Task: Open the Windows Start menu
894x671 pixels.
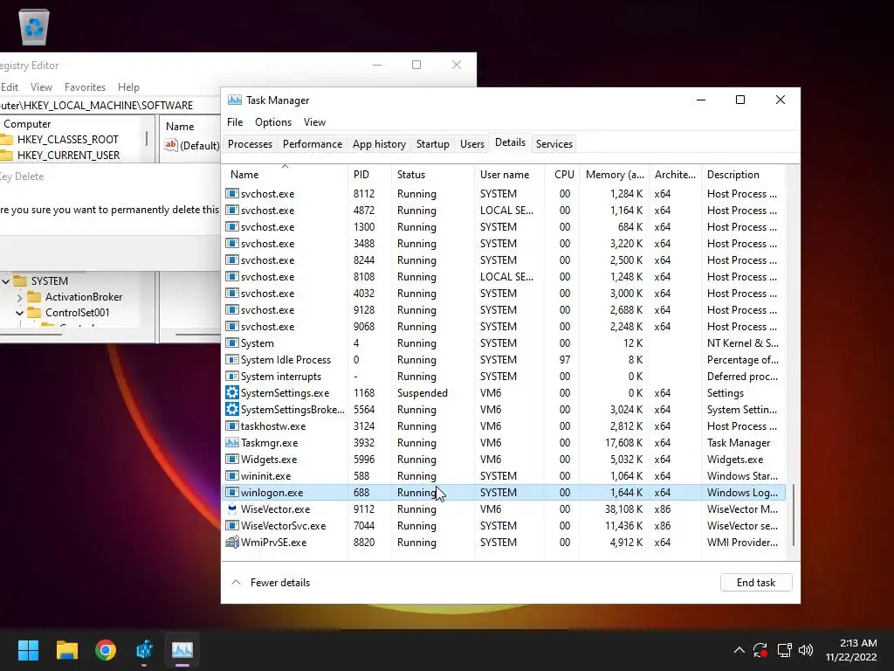Action: [28, 650]
